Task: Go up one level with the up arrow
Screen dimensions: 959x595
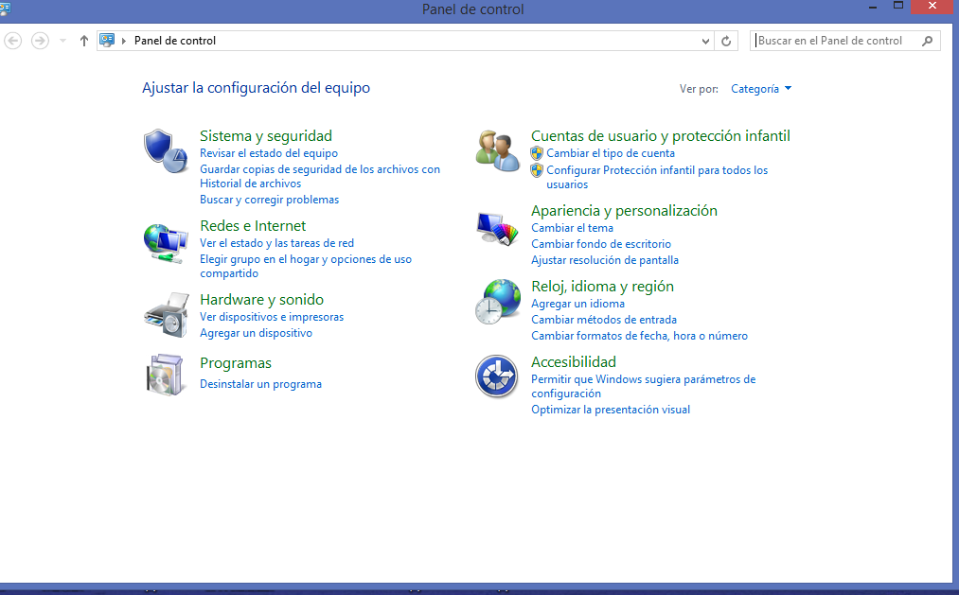Action: [x=84, y=41]
